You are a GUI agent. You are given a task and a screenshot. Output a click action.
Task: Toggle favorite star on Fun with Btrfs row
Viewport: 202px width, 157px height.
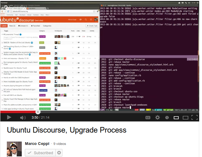point(2,95)
